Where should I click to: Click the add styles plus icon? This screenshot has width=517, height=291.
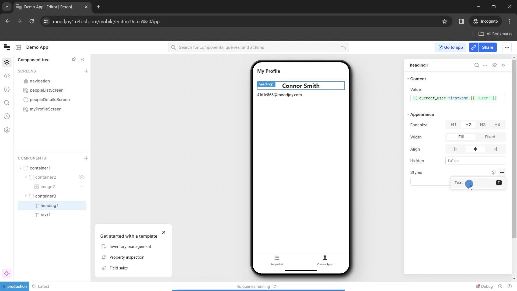click(x=502, y=172)
